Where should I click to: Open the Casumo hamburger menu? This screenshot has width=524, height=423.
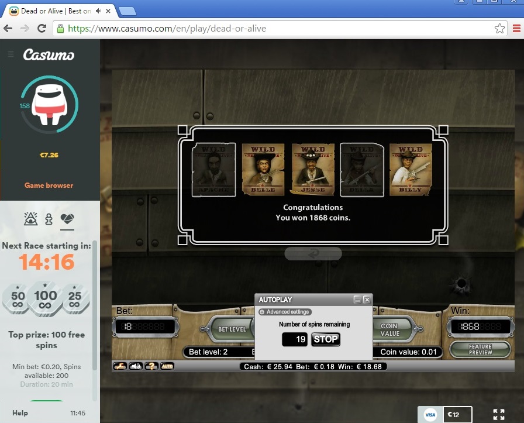tap(11, 54)
